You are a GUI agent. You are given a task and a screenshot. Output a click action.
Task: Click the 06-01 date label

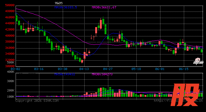pyautogui.click(x=160, y=69)
